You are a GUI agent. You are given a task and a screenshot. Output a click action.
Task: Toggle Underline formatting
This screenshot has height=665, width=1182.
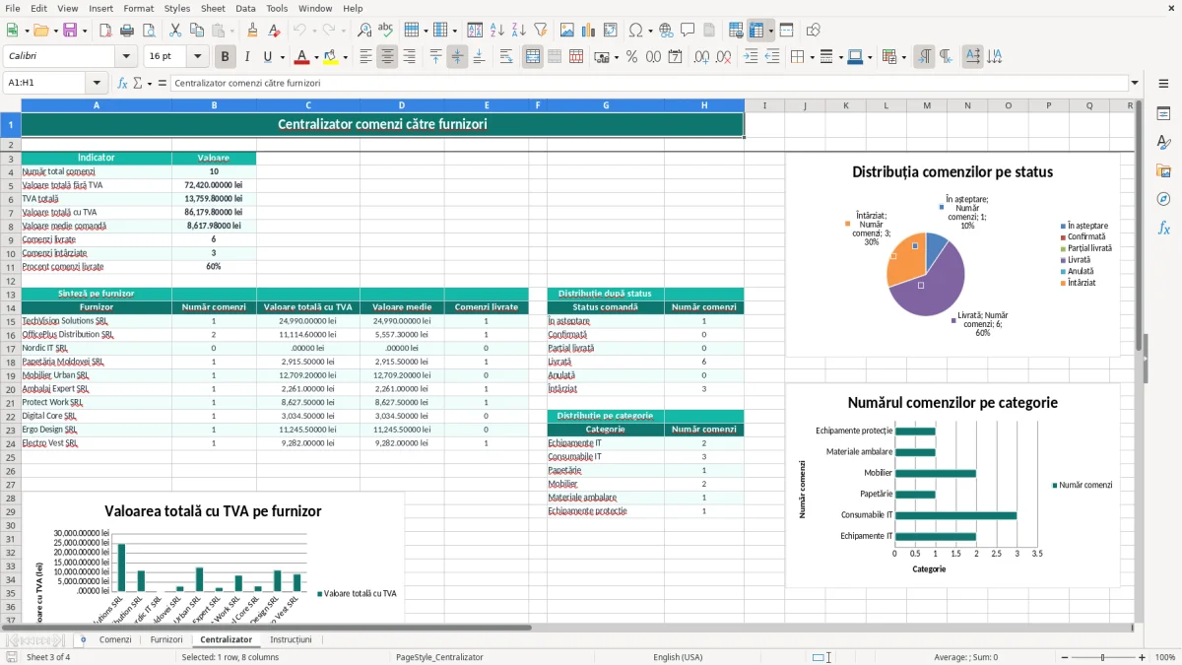pos(268,57)
